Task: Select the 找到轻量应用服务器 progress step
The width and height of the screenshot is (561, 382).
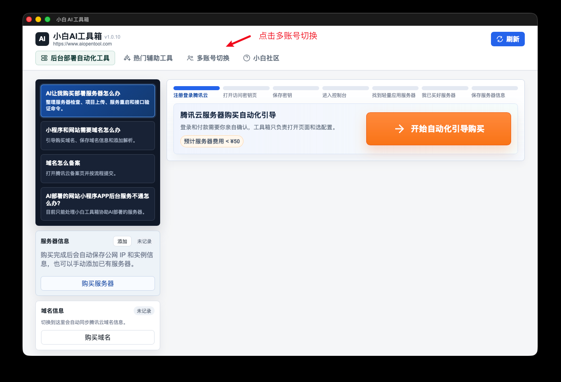Action: click(x=395, y=93)
